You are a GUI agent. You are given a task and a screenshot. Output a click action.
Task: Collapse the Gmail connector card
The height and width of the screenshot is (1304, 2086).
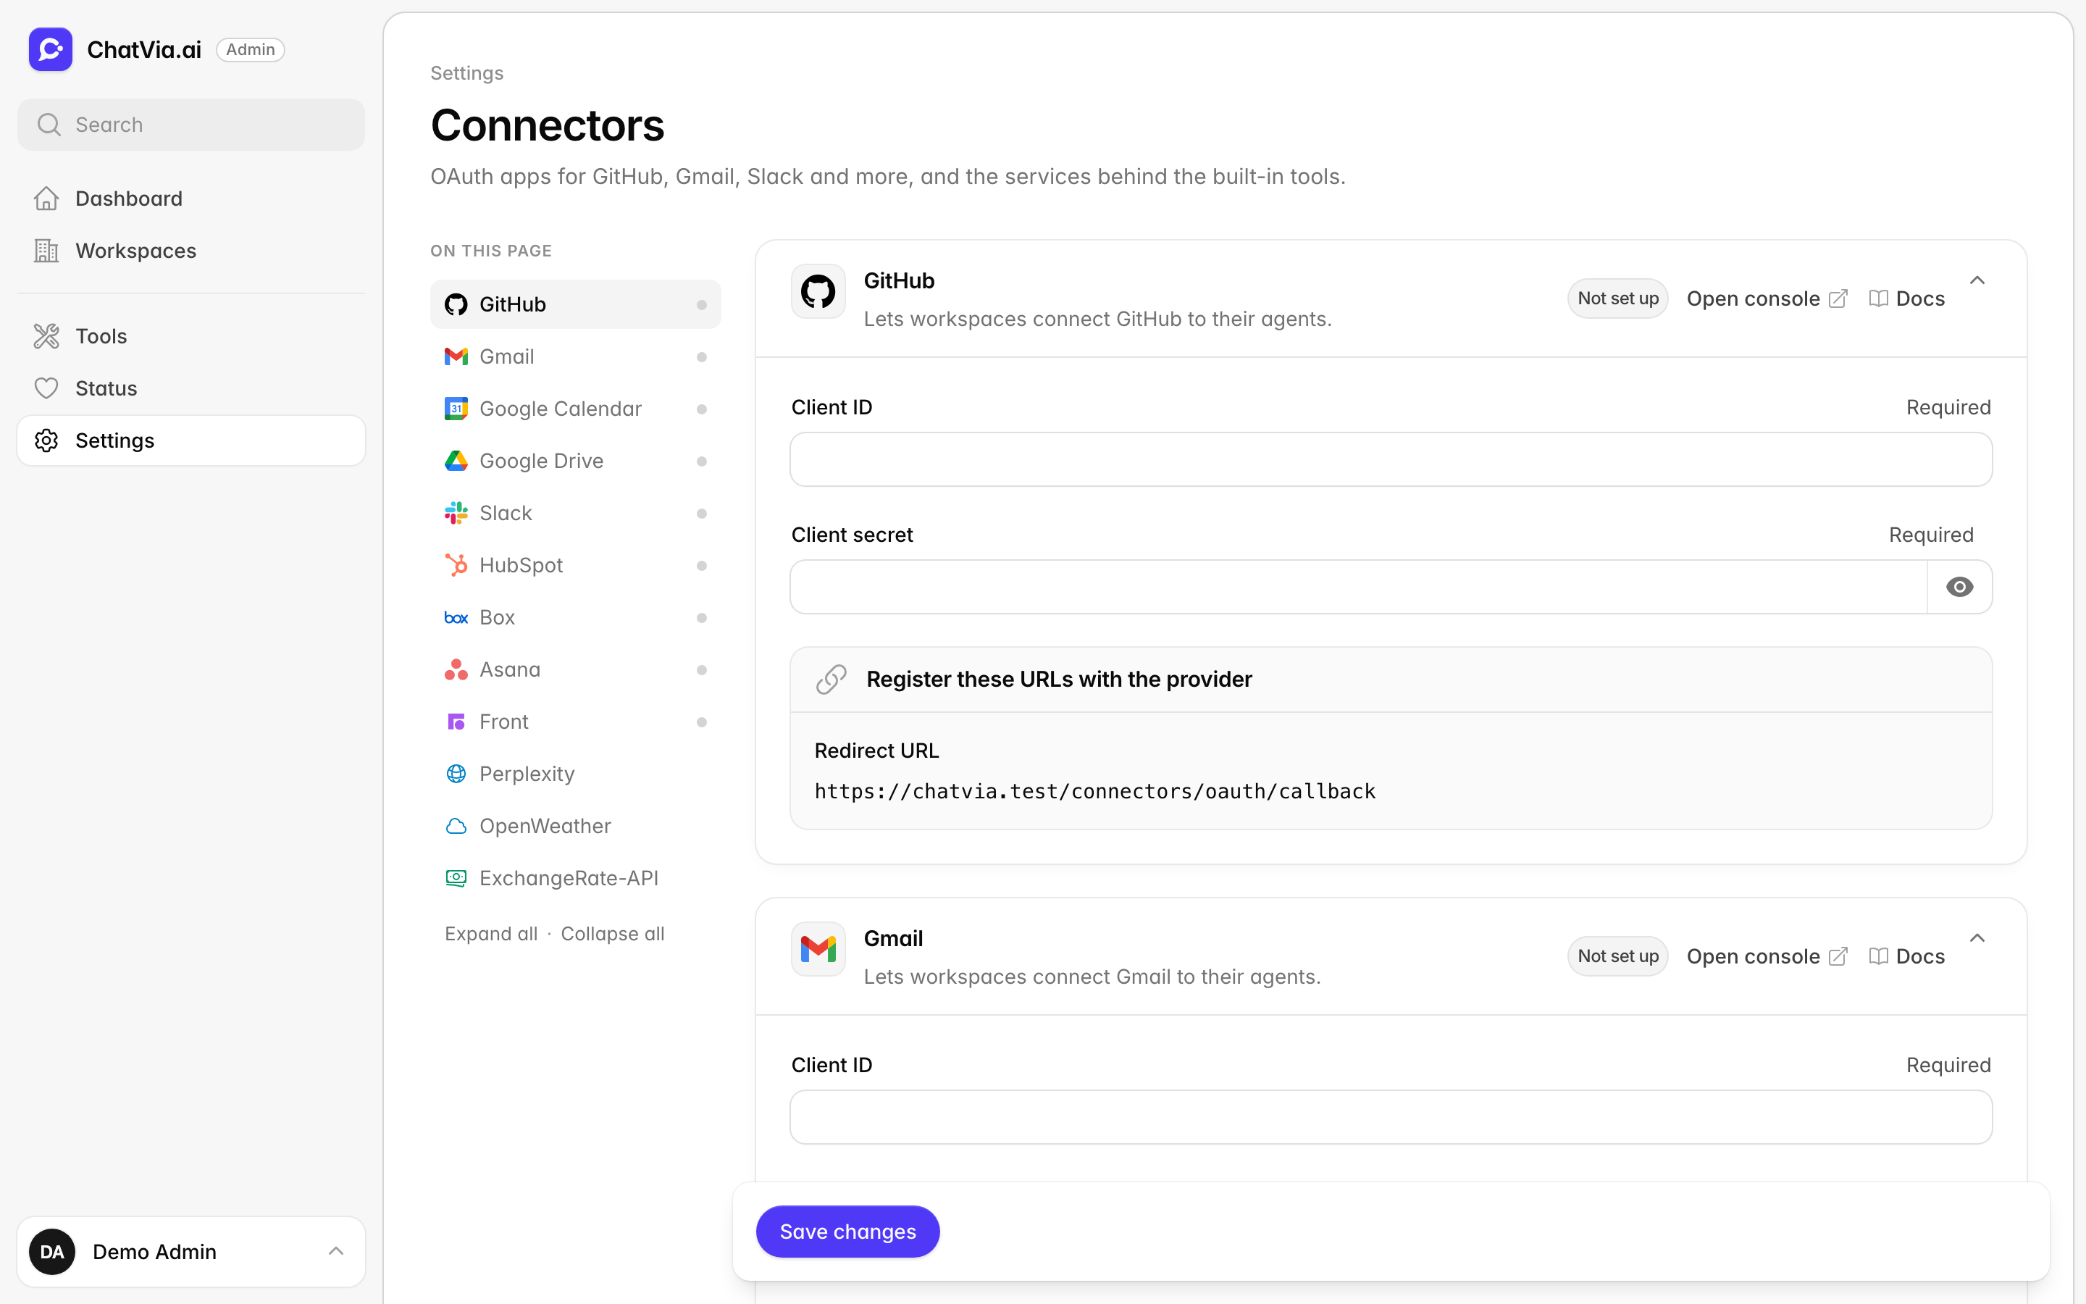coord(1977,938)
